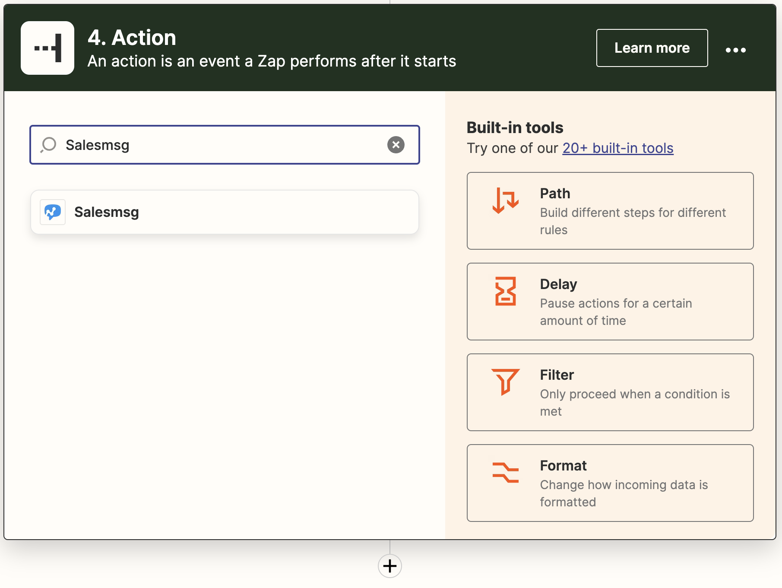Screen dimensions: 782x588
Task: Click the Format icon
Action: (505, 473)
